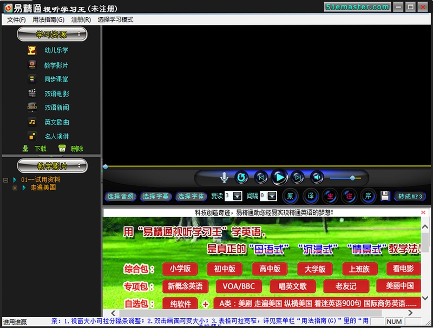Click the volume slider handle
The image size is (433, 328).
click(x=352, y=178)
